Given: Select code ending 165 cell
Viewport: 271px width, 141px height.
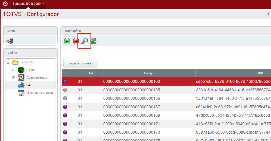Looking at the screenshot, I should 131,90.
